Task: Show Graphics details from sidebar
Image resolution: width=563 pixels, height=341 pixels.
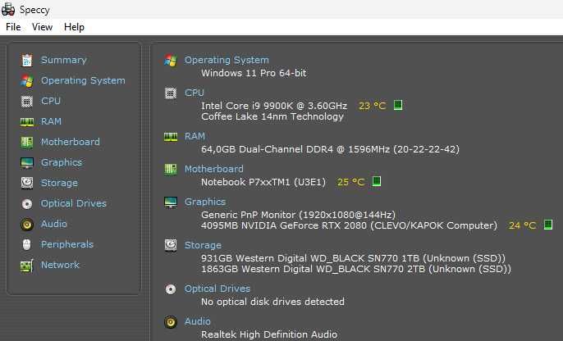Action: point(62,162)
